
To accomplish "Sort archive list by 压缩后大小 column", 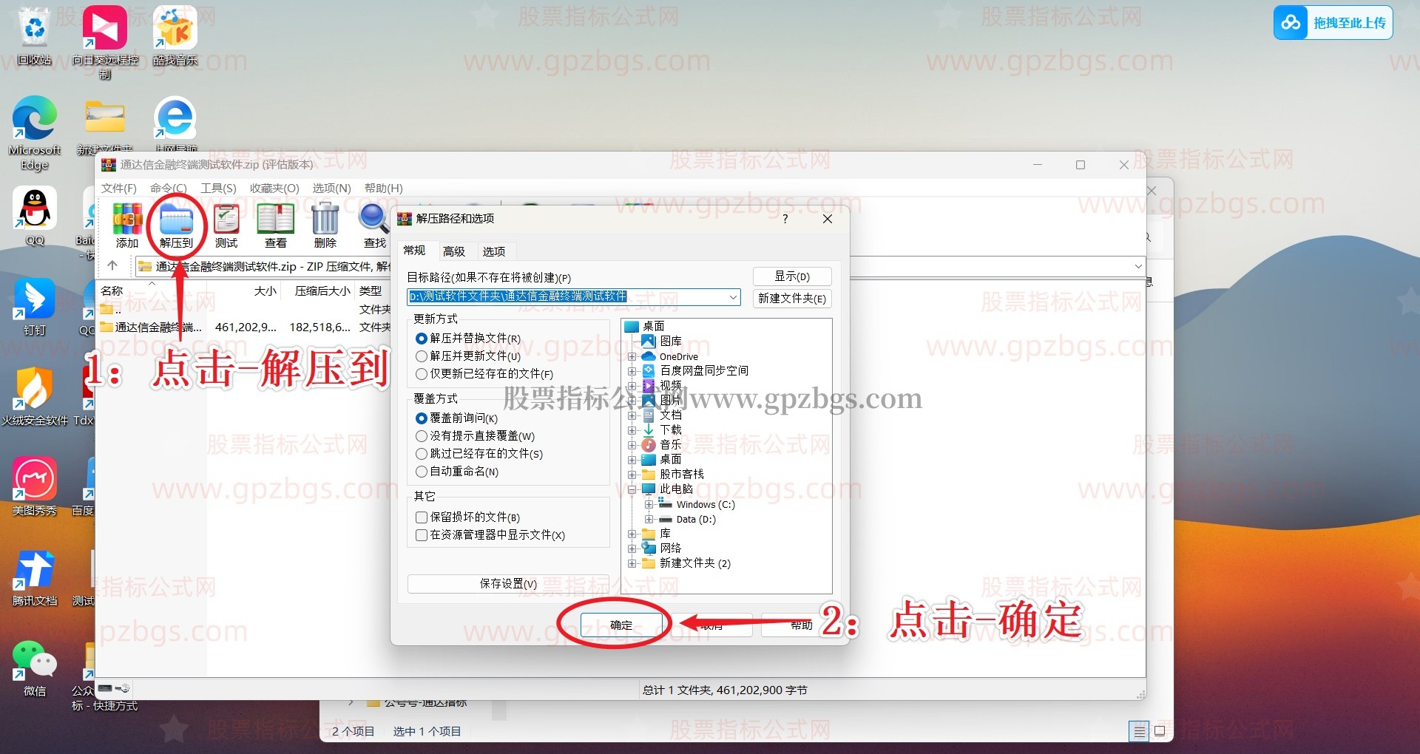I will point(322,291).
